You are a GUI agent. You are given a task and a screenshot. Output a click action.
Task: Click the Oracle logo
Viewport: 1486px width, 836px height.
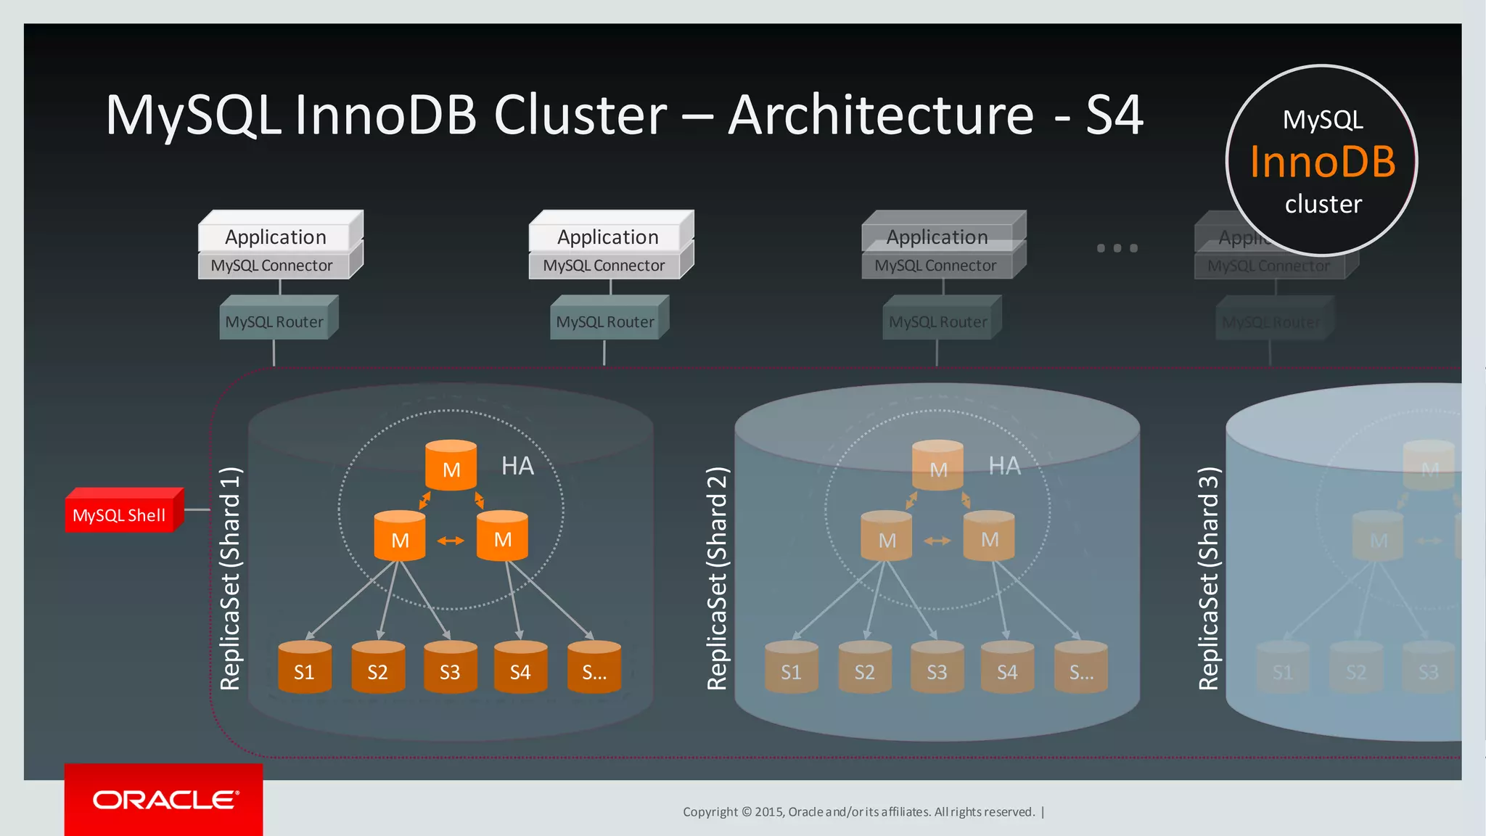pyautogui.click(x=164, y=800)
